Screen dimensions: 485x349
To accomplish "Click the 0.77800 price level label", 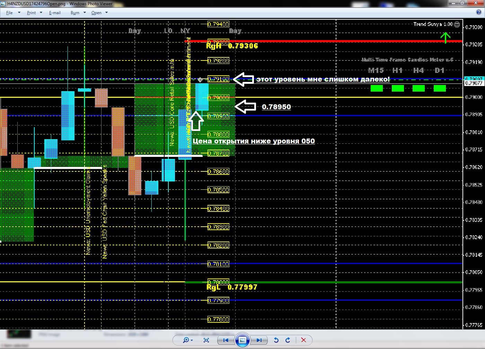I will 218,319.
